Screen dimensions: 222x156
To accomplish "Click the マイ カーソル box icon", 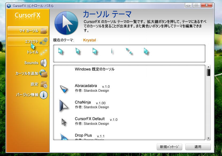I will [44, 31].
